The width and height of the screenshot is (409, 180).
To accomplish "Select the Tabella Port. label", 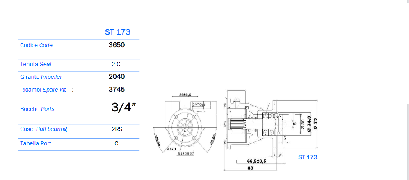I will tap(36, 144).
